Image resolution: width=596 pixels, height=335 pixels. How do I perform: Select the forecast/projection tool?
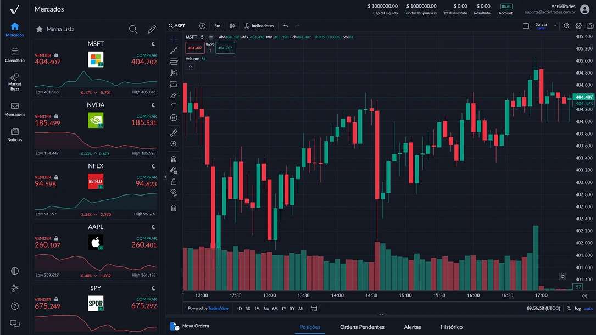click(174, 85)
